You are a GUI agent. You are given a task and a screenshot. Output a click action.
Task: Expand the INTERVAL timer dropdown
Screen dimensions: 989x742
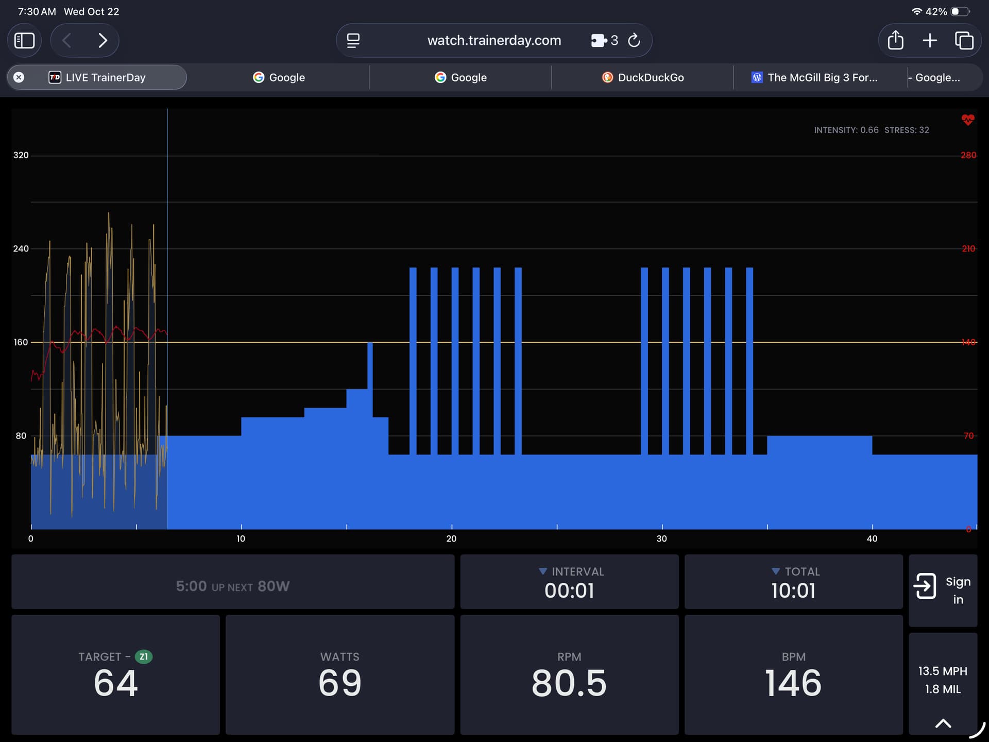tap(543, 571)
